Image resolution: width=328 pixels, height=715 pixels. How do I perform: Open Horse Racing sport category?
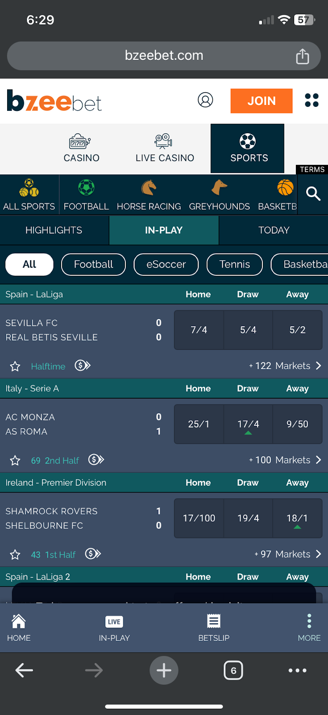149,195
